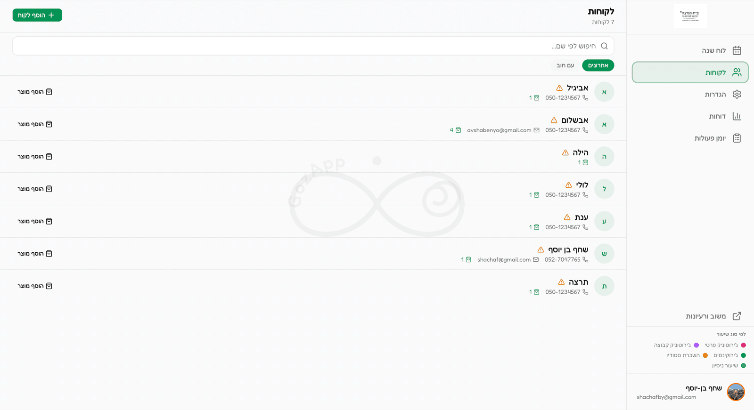Open the user profile picture at bottom
Screen dimensions: 754x410
[736, 392]
